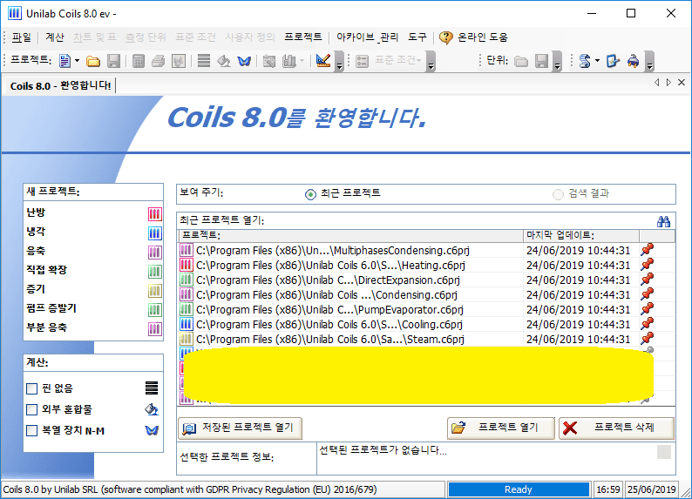The height and width of the screenshot is (499, 692).
Task: Check the 외부 혼합물 checkbox
Action: (32, 409)
